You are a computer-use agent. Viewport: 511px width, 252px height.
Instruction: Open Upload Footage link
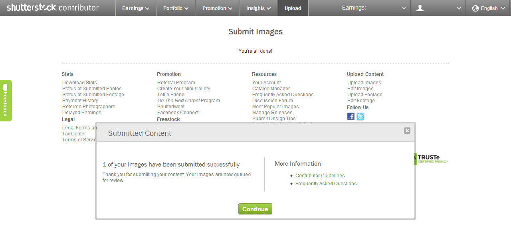click(x=365, y=95)
